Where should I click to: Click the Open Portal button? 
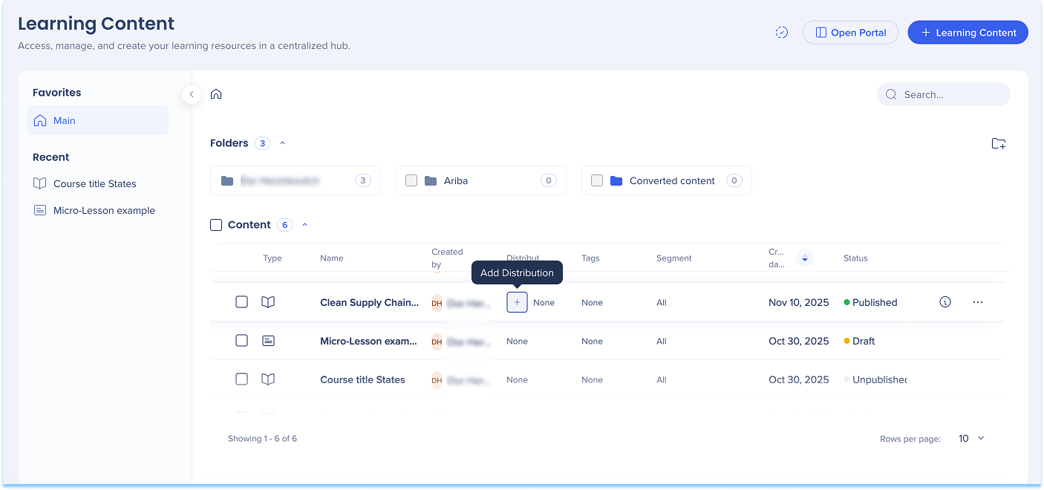850,33
